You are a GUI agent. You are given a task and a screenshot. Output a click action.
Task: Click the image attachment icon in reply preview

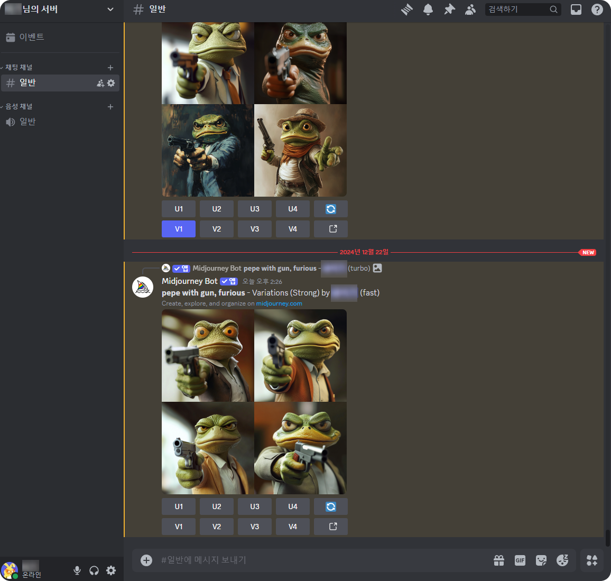point(377,268)
